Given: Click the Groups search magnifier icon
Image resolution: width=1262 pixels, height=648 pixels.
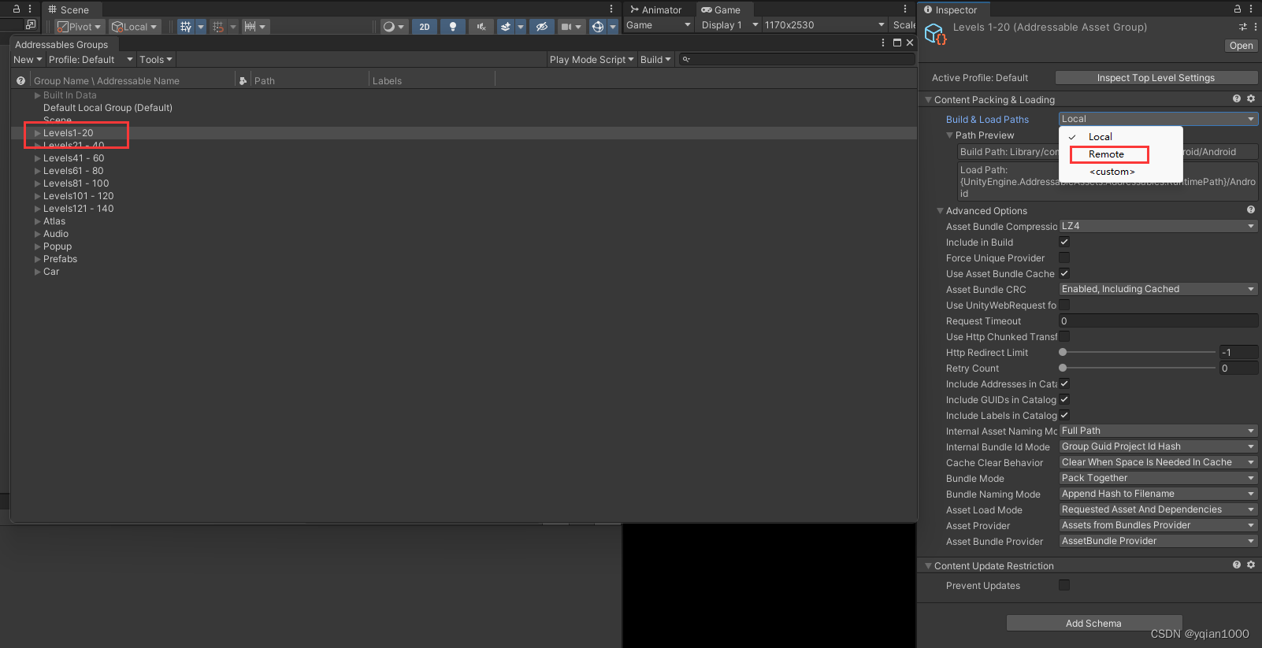Looking at the screenshot, I should point(686,60).
